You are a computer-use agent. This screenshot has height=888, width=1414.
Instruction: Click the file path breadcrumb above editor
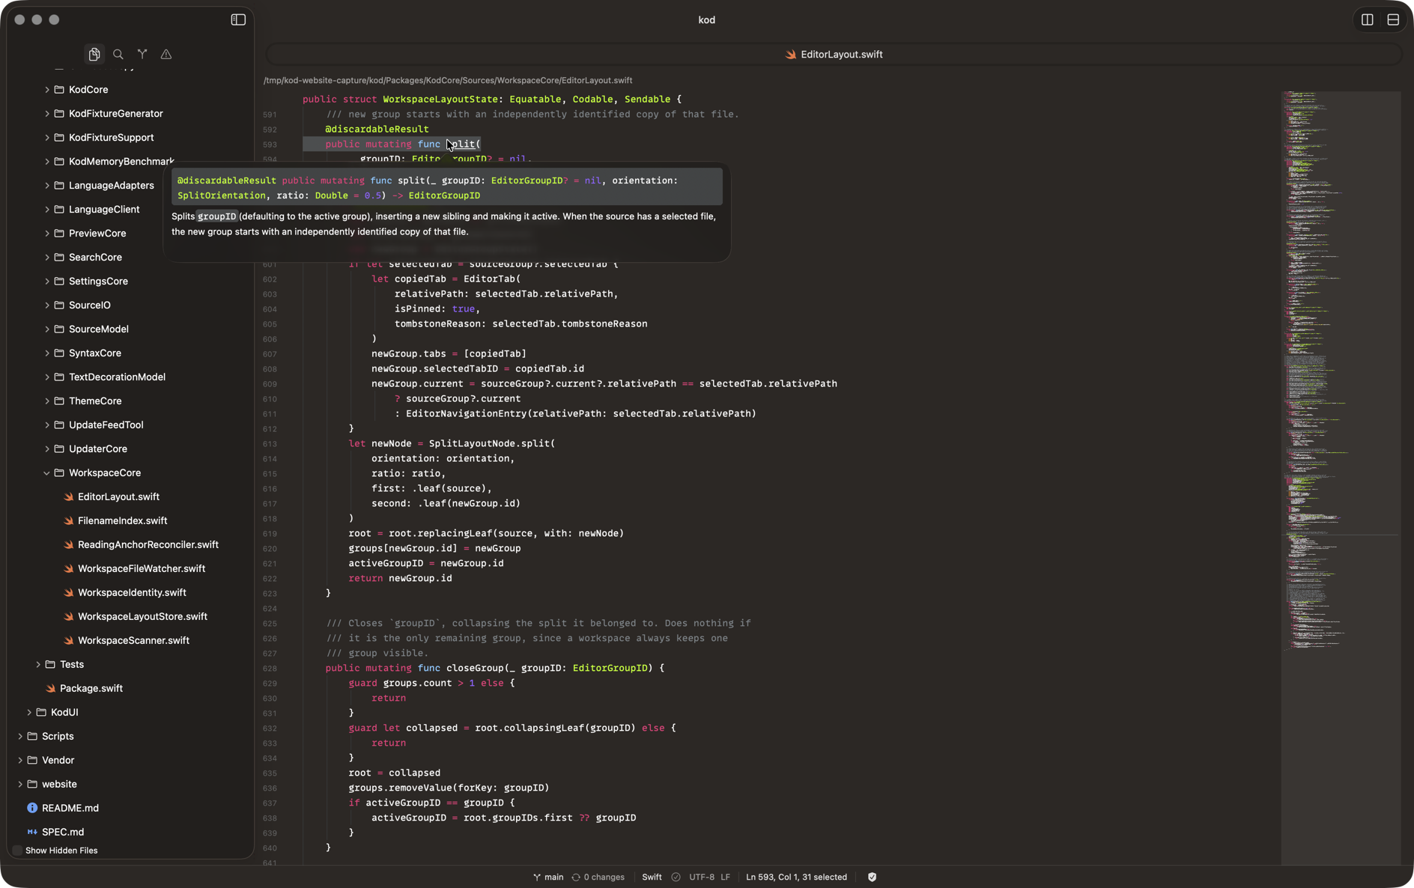[448, 80]
